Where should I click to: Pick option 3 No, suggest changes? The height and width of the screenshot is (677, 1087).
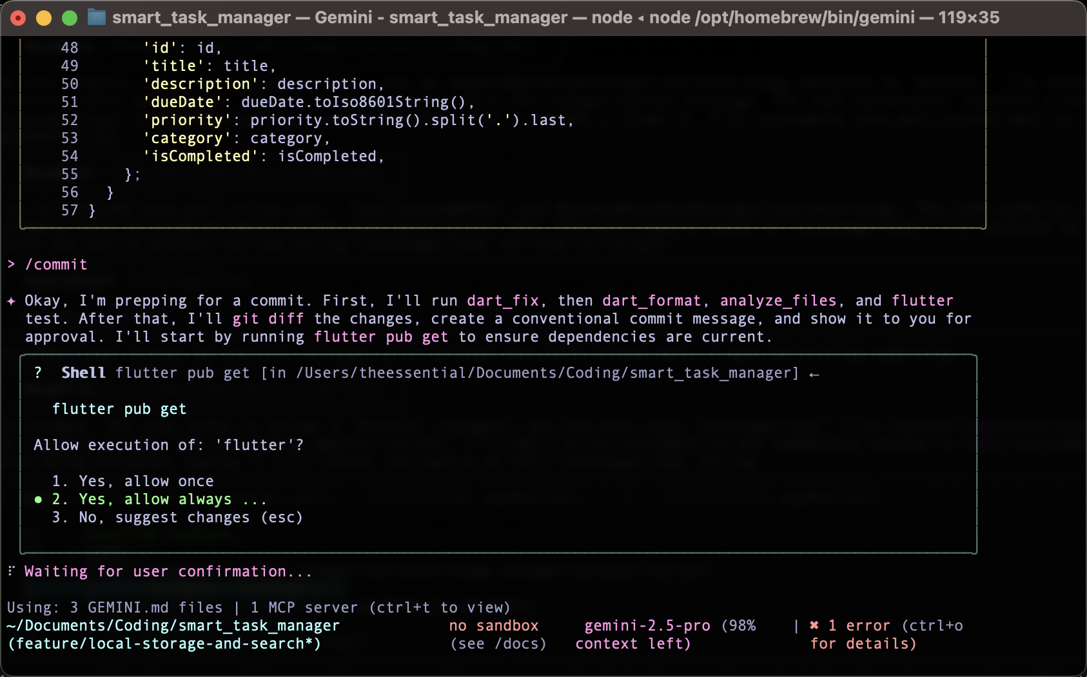point(177,517)
